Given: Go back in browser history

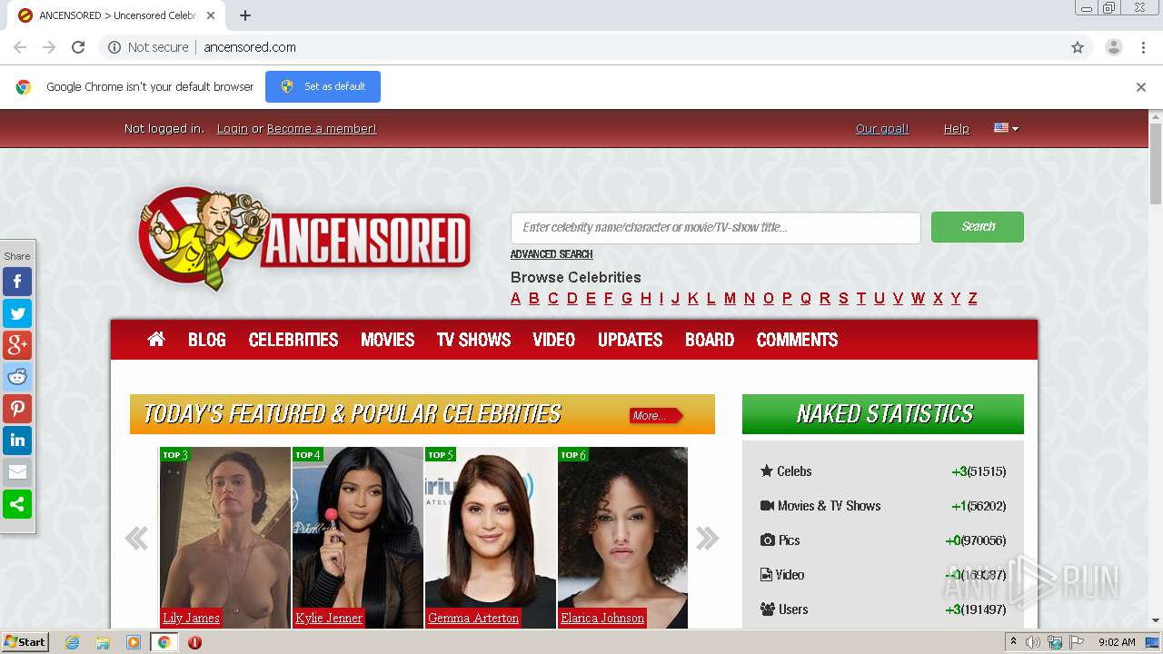Looking at the screenshot, I should click(20, 47).
